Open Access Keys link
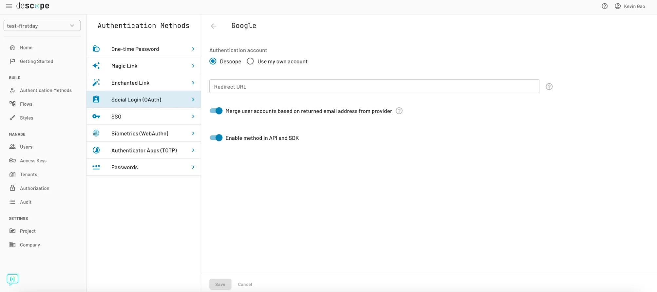657x292 pixels. (33, 161)
